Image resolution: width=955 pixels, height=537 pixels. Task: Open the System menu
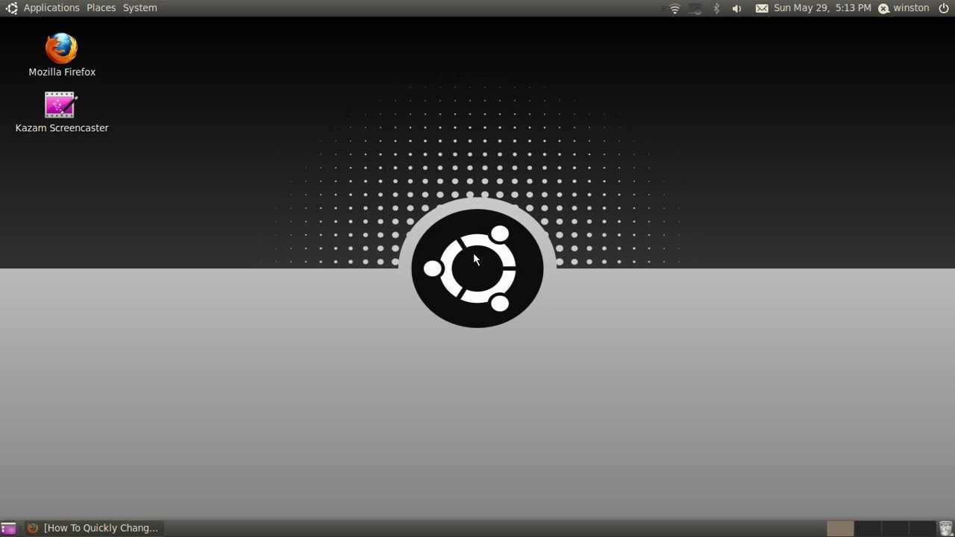140,8
